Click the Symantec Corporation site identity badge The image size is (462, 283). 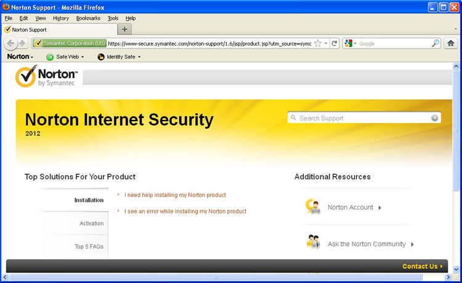pos(69,44)
